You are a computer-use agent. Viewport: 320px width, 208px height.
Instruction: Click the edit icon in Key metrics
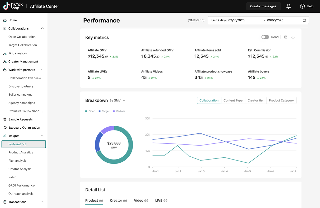click(286, 37)
